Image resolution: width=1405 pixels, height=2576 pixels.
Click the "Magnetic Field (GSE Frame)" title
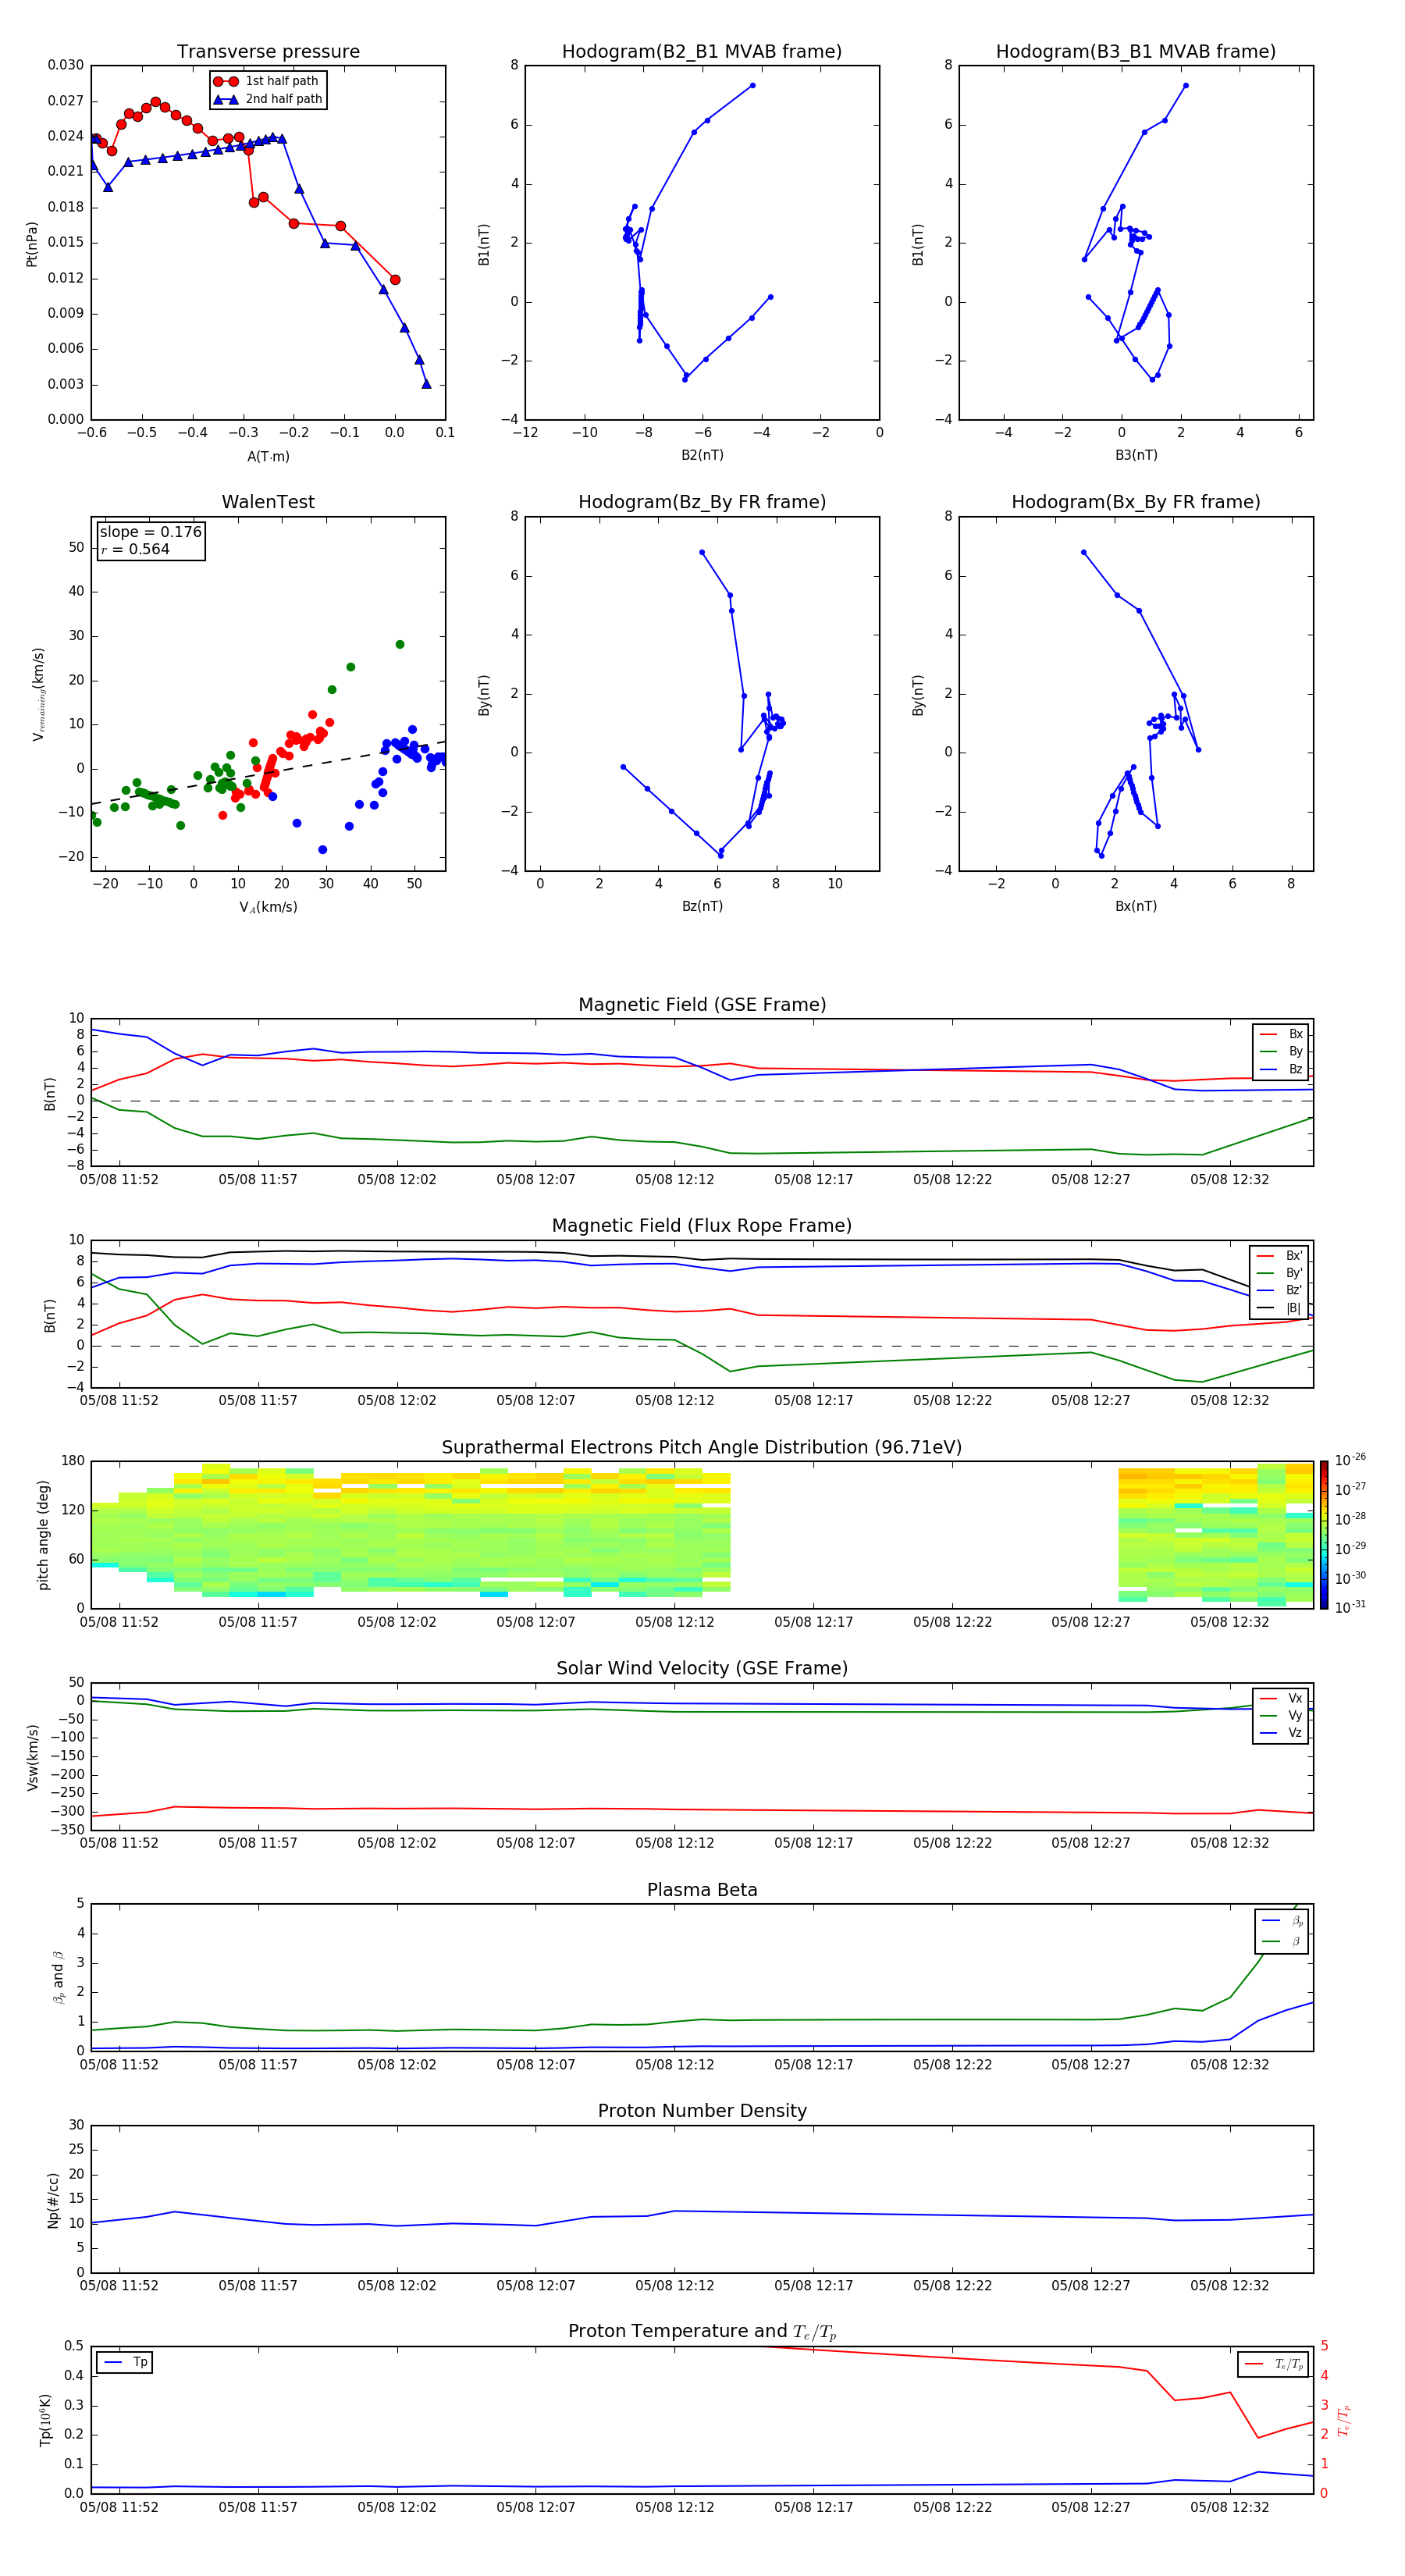click(x=702, y=1004)
